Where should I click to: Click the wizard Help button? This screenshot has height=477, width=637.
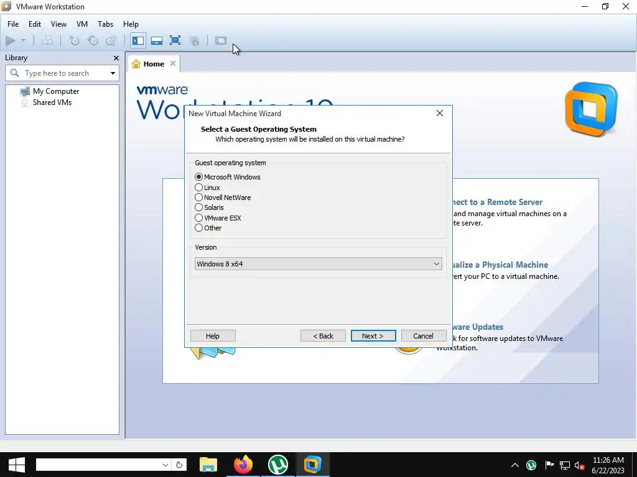tap(213, 336)
